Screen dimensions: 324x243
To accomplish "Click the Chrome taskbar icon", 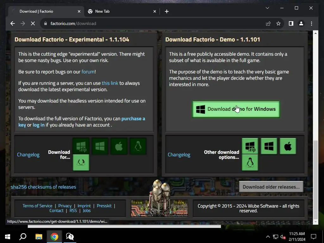I will pyautogui.click(x=54, y=237).
